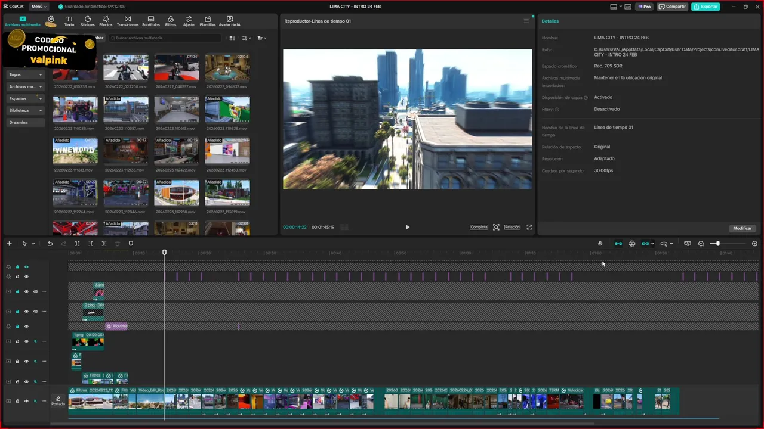Viewport: 764px width, 429px height.
Task: Click the undo arrow in timeline toolbar
Action: pos(50,244)
